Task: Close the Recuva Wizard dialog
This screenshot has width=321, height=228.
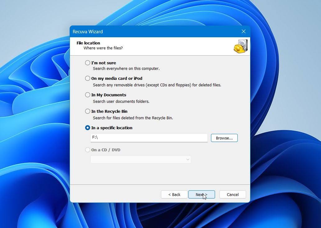Action: pos(243,31)
